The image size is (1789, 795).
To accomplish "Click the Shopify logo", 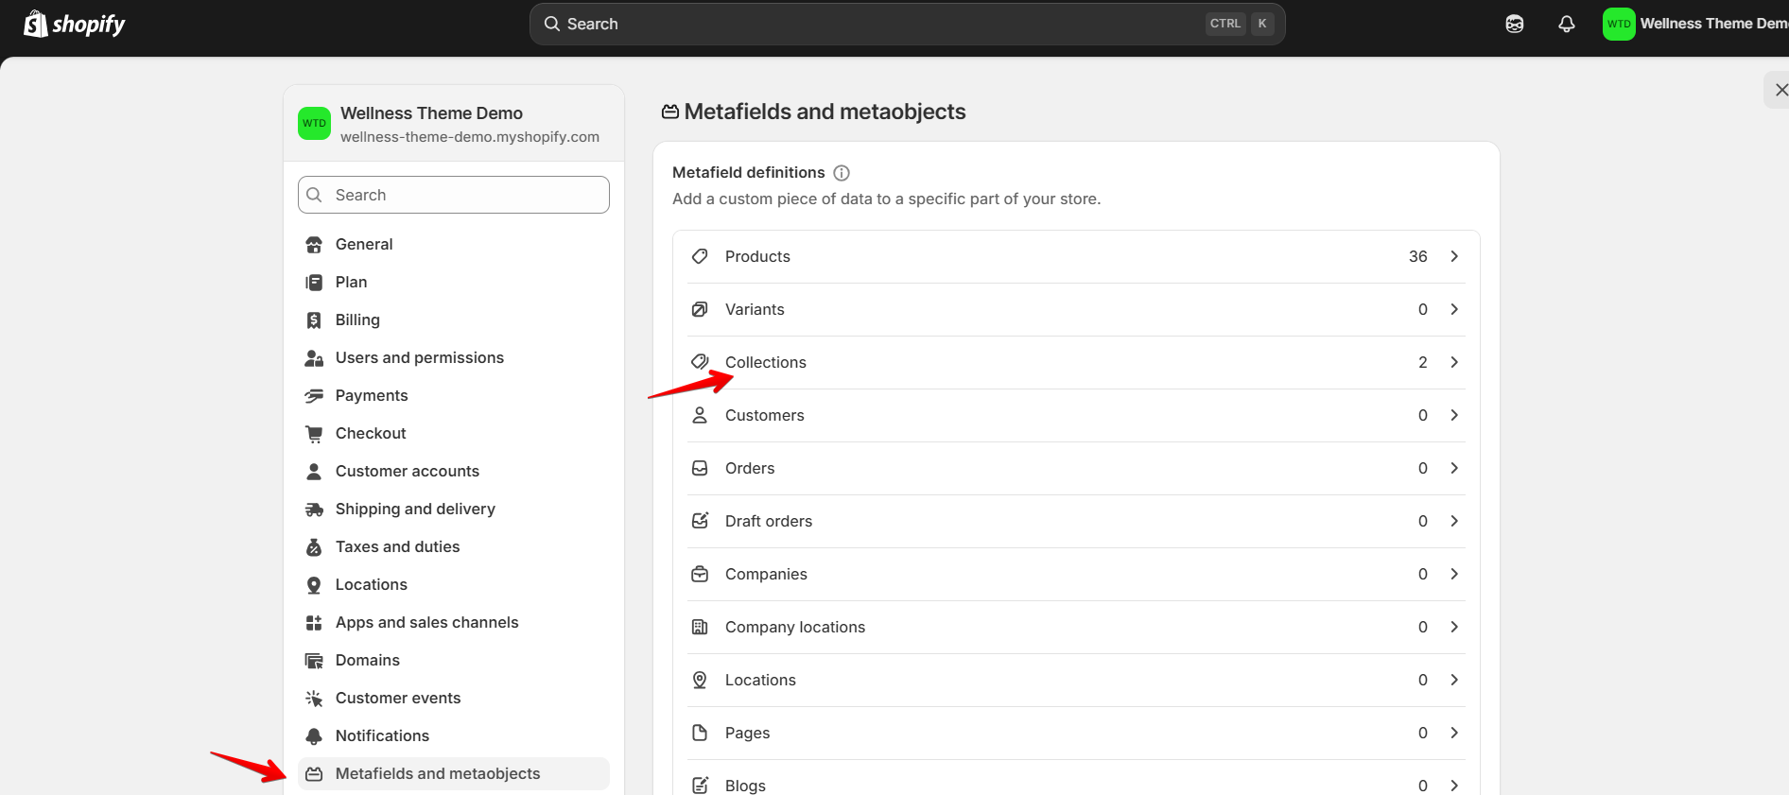I will click(x=74, y=24).
